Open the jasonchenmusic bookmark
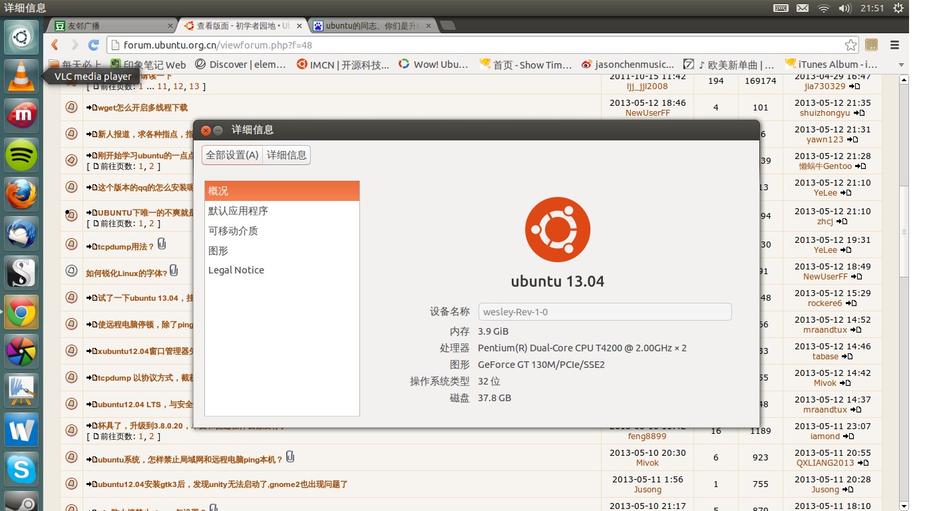The image size is (937, 511). [628, 65]
